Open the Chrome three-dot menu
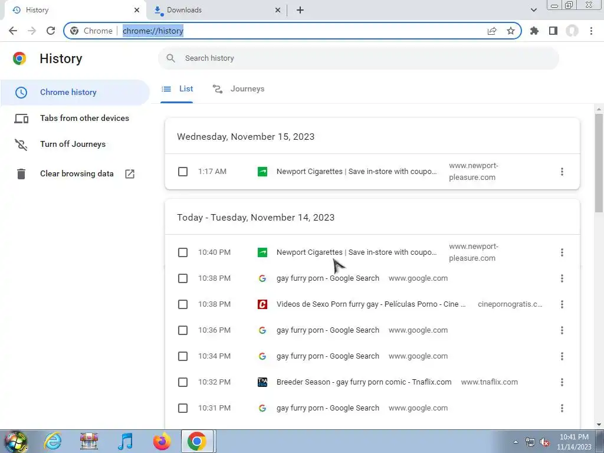Screen dimensions: 604x453 pyautogui.click(x=591, y=31)
